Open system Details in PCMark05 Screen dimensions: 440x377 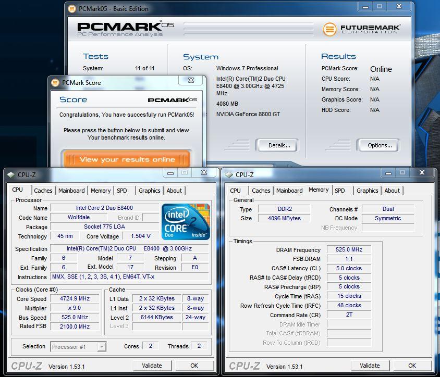click(x=277, y=145)
